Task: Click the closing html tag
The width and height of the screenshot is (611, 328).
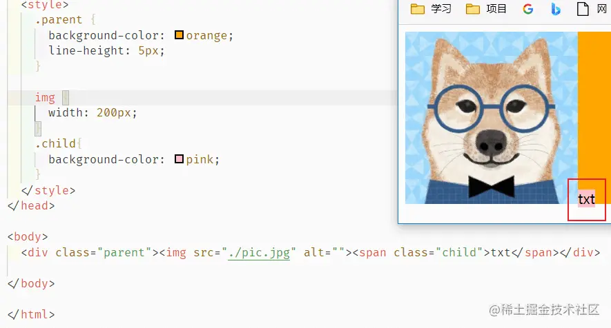Action: (x=31, y=314)
